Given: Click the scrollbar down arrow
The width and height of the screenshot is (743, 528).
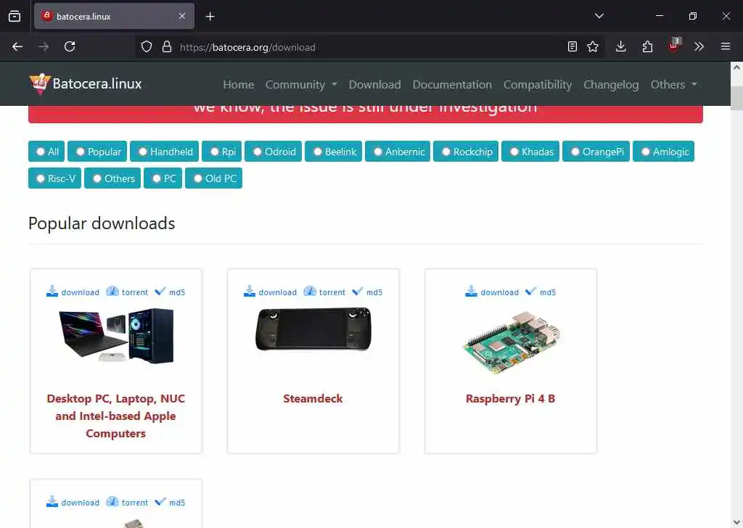Looking at the screenshot, I should 737,523.
